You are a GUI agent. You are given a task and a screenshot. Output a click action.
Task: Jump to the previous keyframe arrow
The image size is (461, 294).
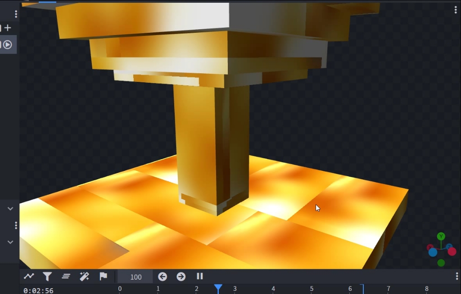[163, 276]
